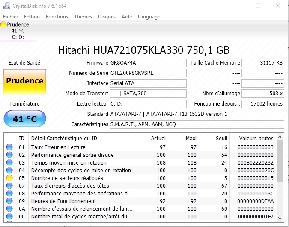Screen dimensions: 289x227
Task: Open the Aide menu
Action: pyautogui.click(x=127, y=17)
